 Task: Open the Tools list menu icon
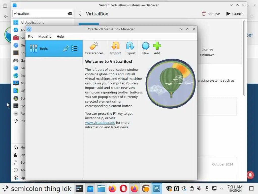(74, 48)
